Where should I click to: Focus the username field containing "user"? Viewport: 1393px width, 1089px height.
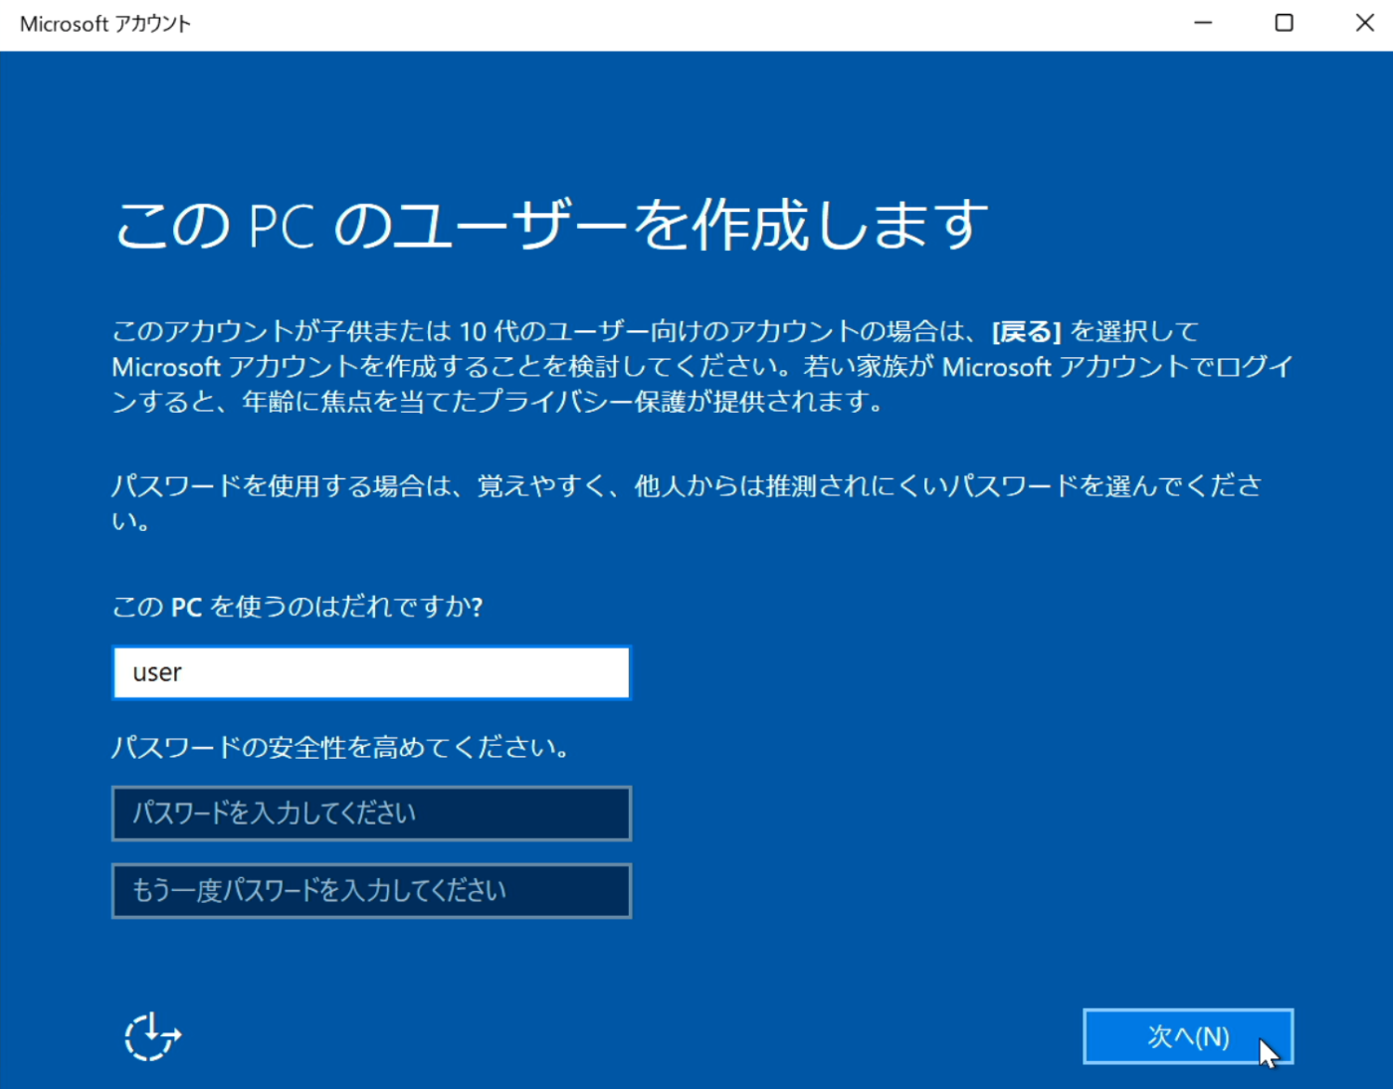click(x=371, y=672)
